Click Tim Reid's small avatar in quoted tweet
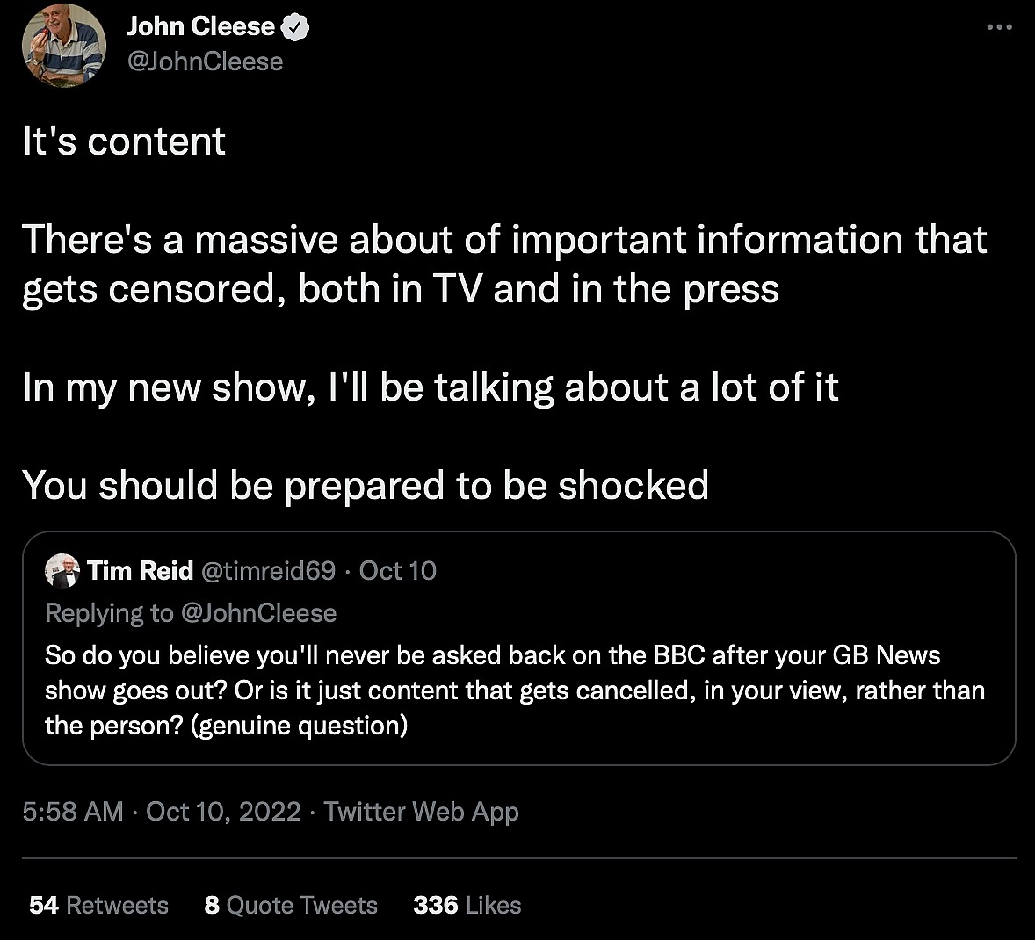The image size is (1035, 940). [x=62, y=571]
